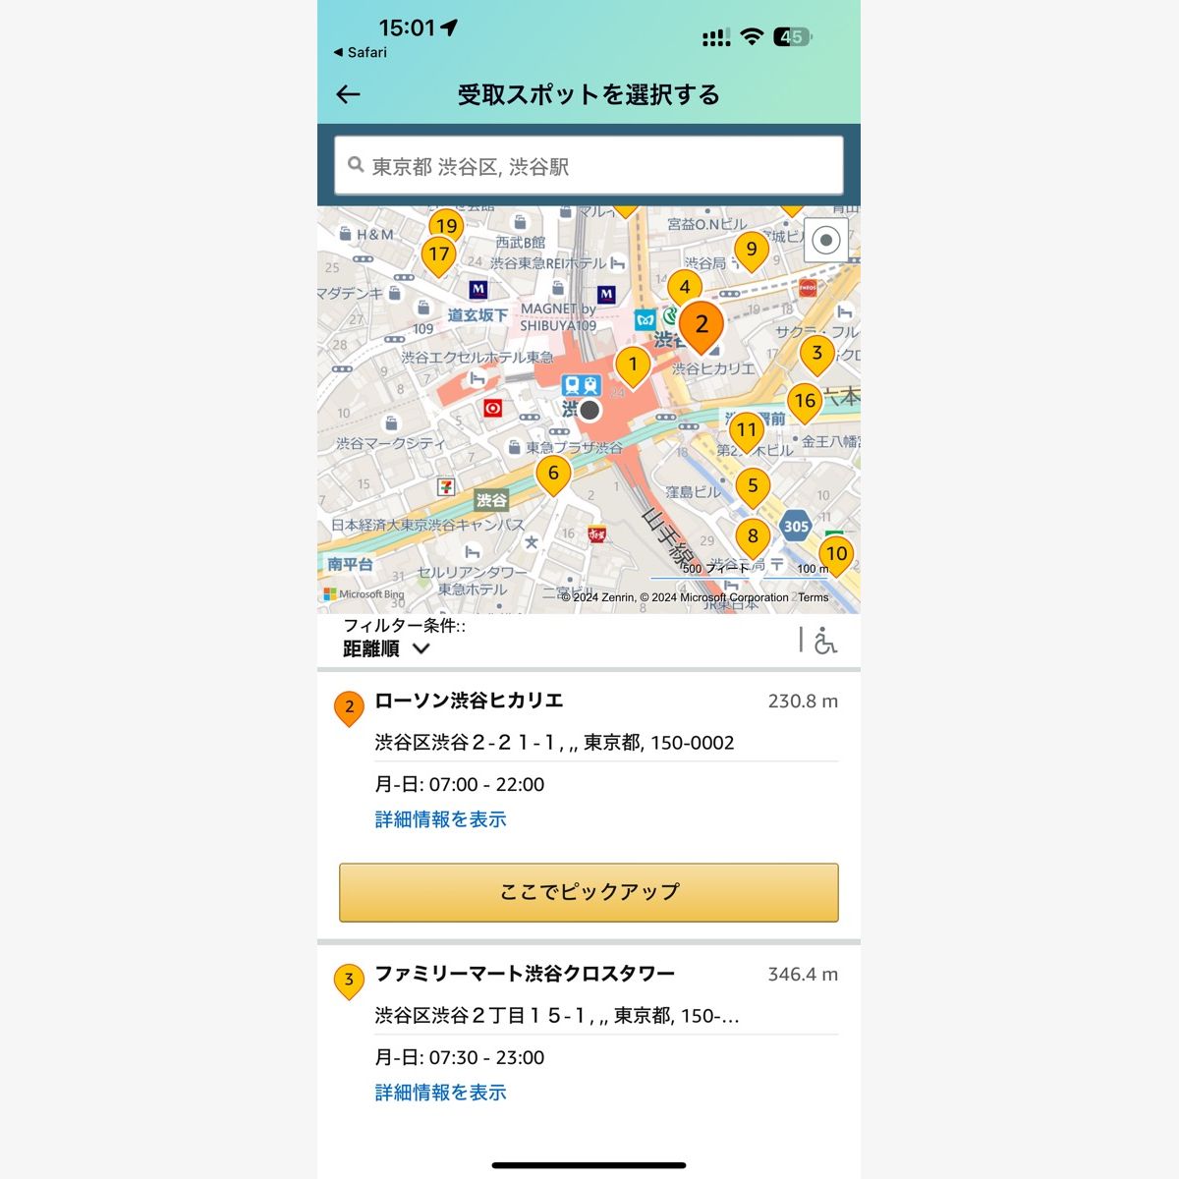Select map pin number 19
The width and height of the screenshot is (1179, 1179).
(x=447, y=225)
